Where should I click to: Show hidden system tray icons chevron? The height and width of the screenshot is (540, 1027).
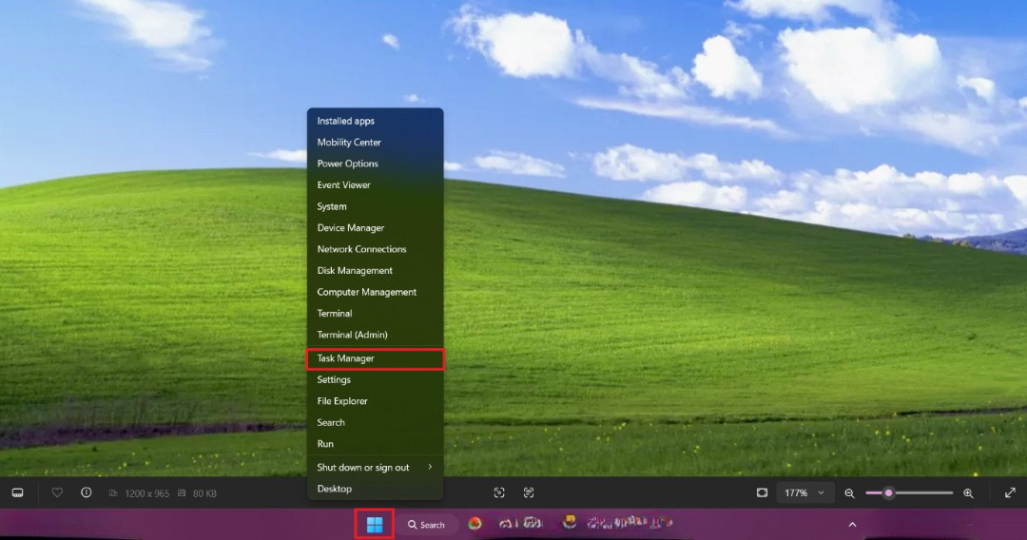pyautogui.click(x=852, y=524)
